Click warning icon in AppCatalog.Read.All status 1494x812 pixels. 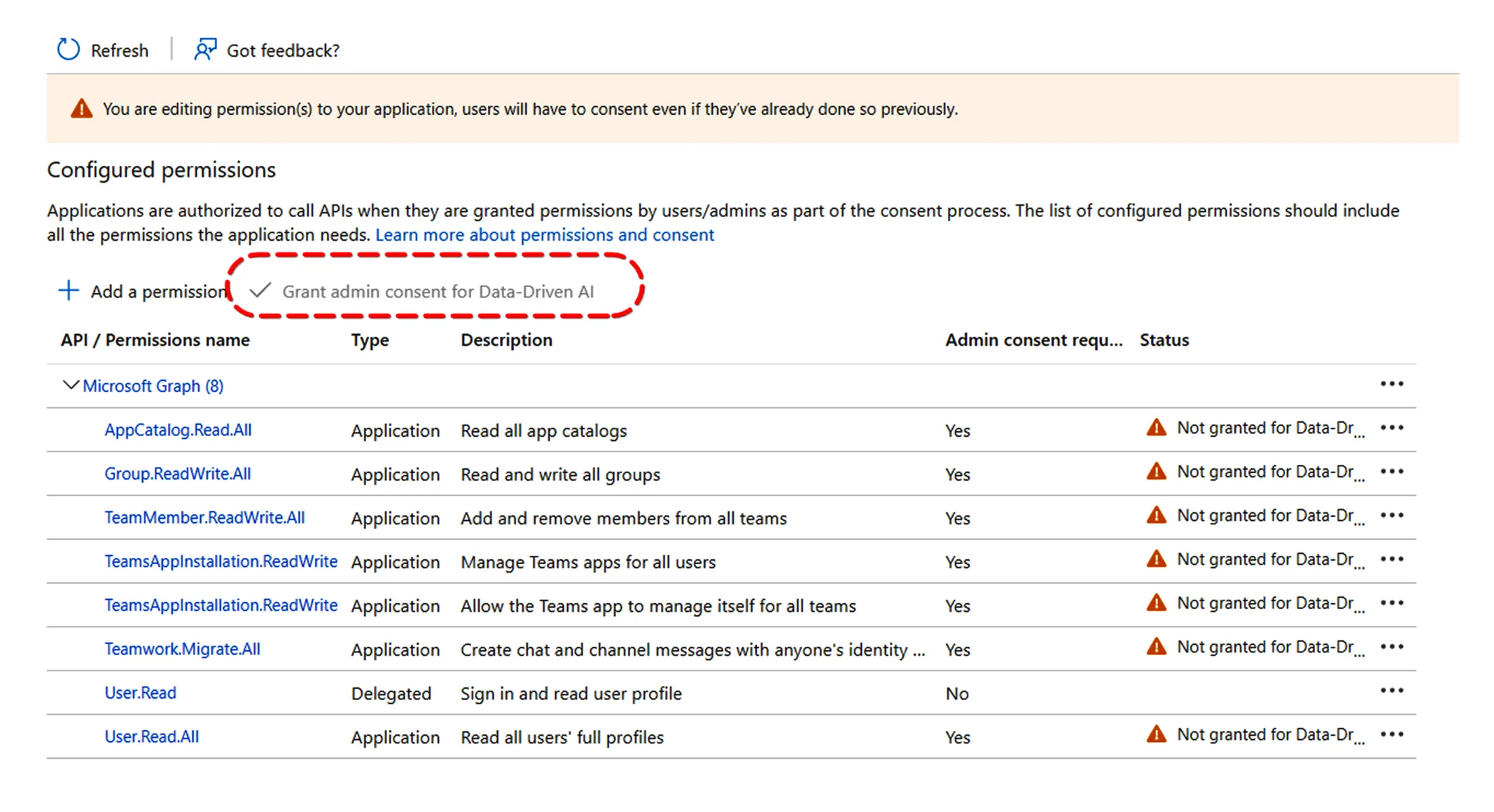coord(1157,427)
